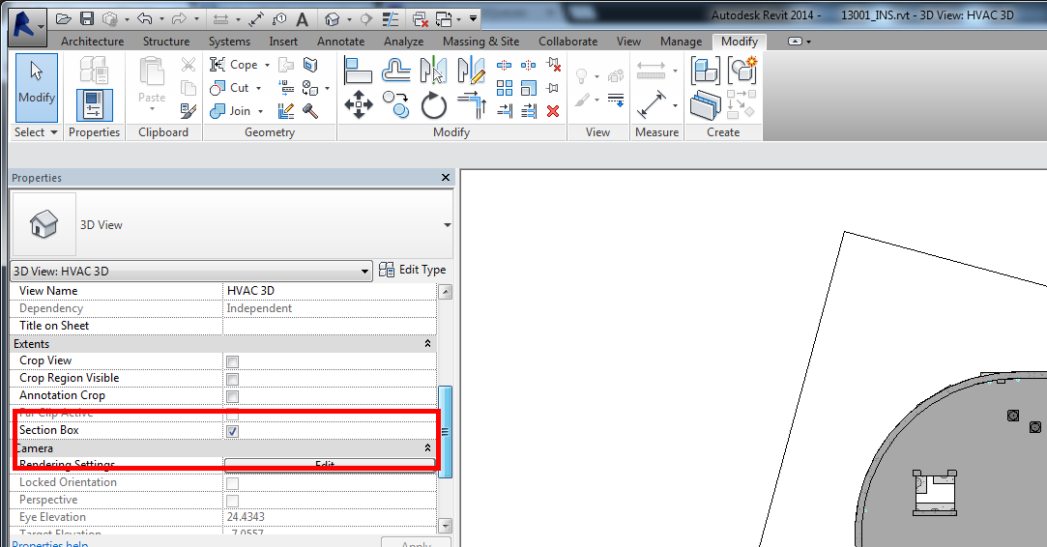Viewport: 1047px width, 547px height.
Task: Open the '3D View: HVAC 3D' combo box
Action: click(x=191, y=272)
